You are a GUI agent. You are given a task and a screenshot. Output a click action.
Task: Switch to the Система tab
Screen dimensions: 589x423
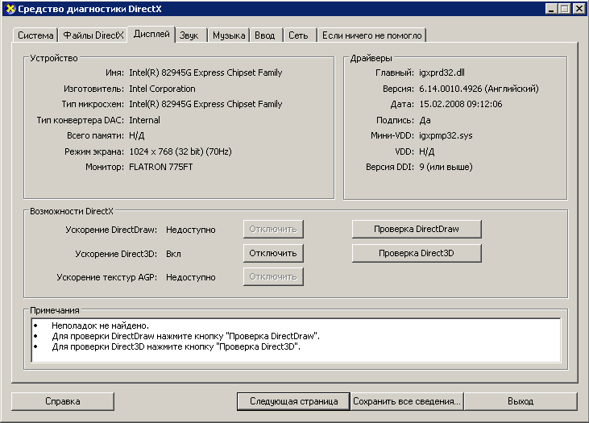click(35, 35)
